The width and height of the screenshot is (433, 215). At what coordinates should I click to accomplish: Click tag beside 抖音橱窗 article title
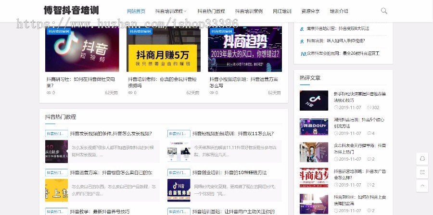point(57,173)
